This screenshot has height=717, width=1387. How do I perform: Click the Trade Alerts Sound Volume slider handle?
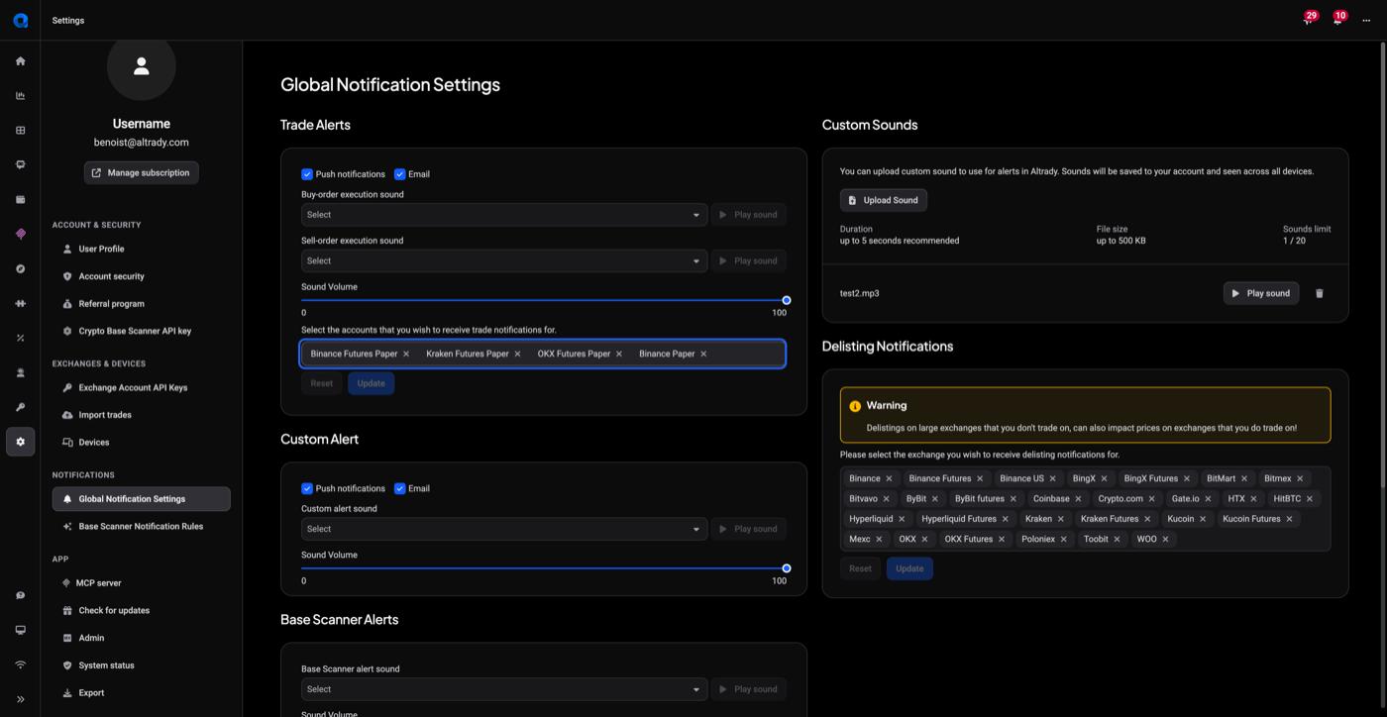[786, 300]
